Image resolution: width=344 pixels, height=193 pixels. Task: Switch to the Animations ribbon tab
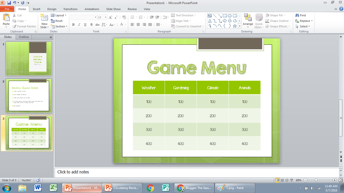[92, 9]
